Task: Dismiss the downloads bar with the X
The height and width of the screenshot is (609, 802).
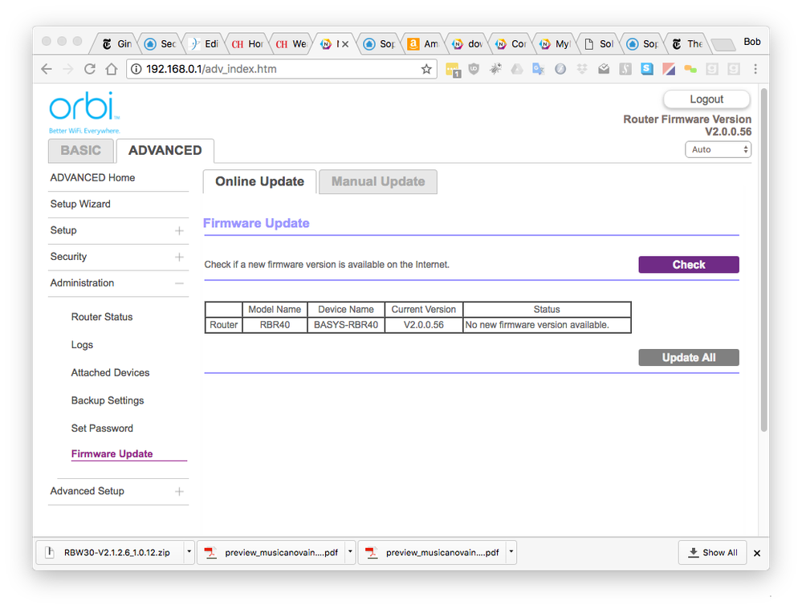Action: 757,553
